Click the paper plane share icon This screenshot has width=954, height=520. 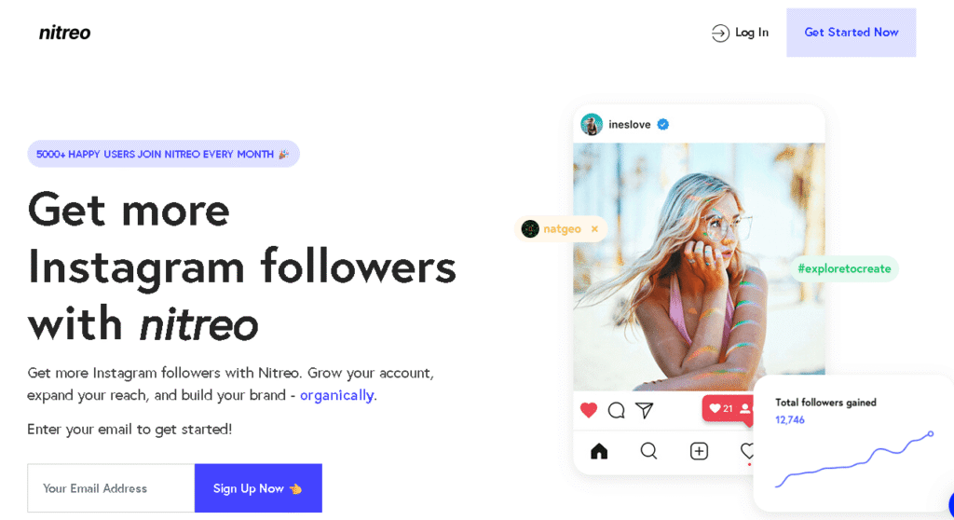[645, 410]
